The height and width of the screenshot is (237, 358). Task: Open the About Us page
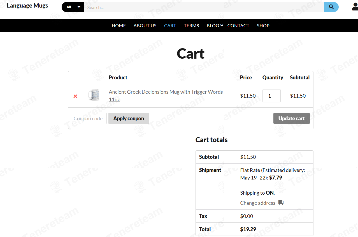(145, 26)
